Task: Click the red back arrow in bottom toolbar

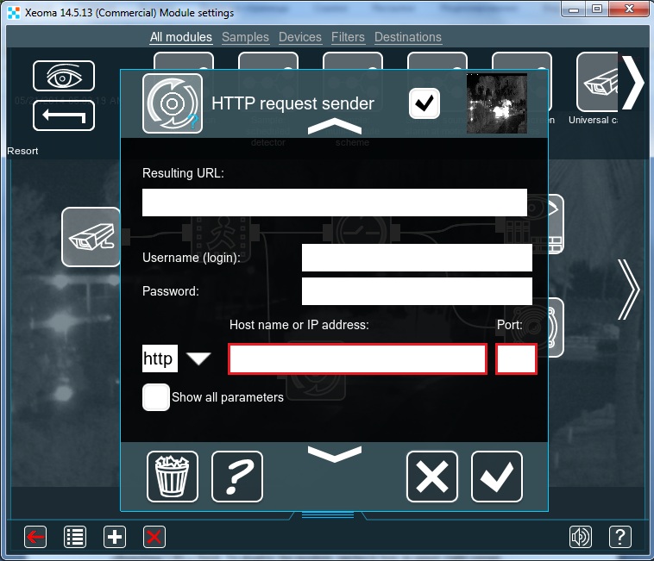Action: coord(35,537)
